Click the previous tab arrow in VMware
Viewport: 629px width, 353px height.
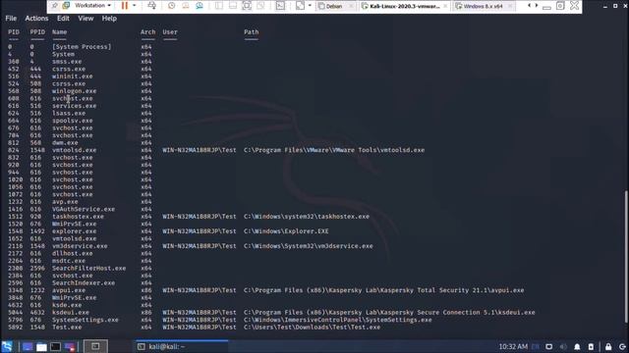[529, 6]
